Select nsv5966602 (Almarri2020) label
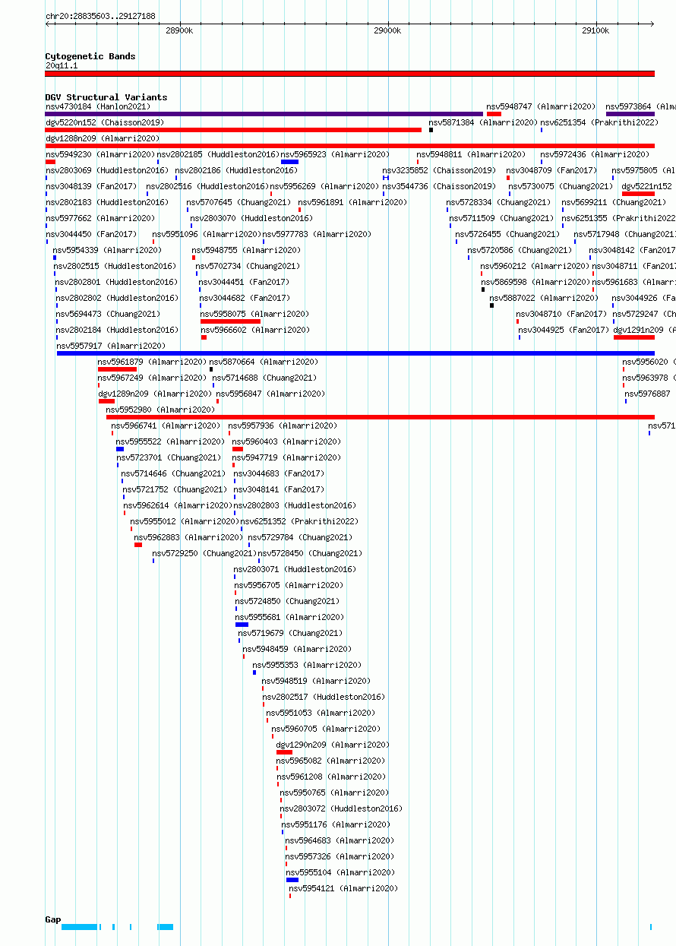 [x=255, y=330]
